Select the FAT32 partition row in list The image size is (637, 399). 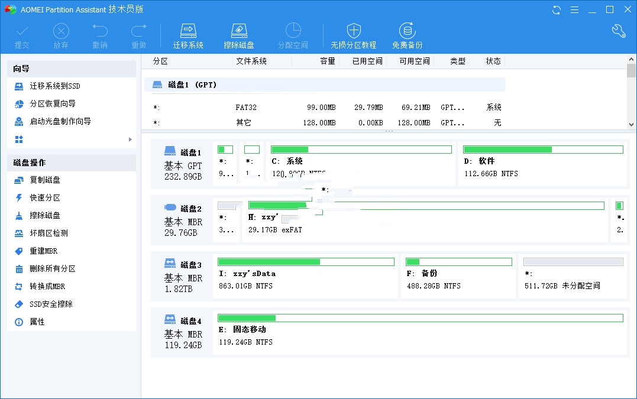point(326,108)
